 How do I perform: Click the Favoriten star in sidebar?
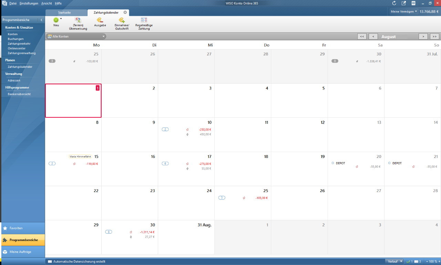(x=5, y=228)
